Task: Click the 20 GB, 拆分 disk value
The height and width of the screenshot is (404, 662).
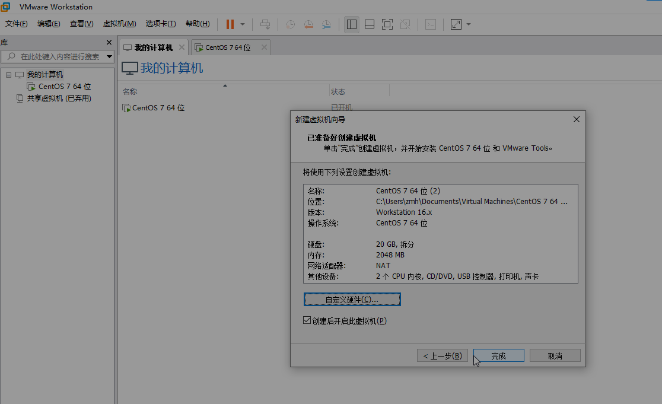Action: pos(395,244)
